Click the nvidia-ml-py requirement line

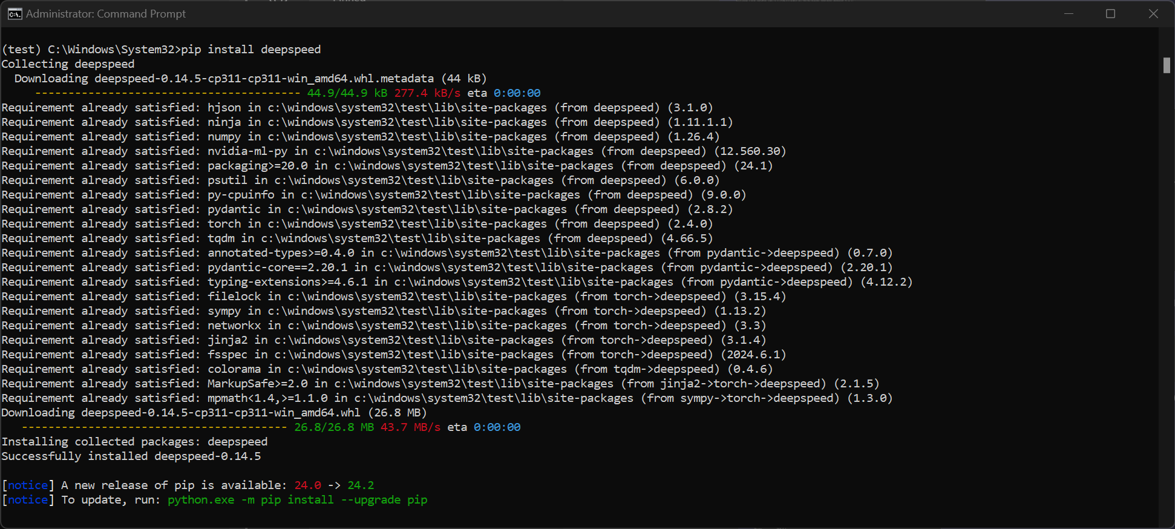[394, 151]
